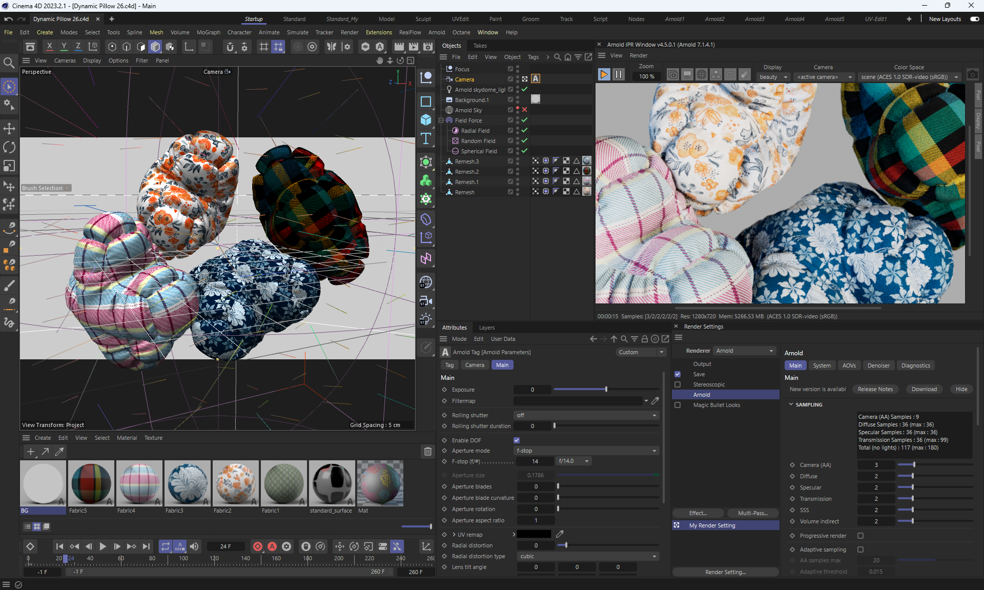The image size is (984, 590).
Task: Open the Aperture mode f-stop dropdown
Action: 586,451
